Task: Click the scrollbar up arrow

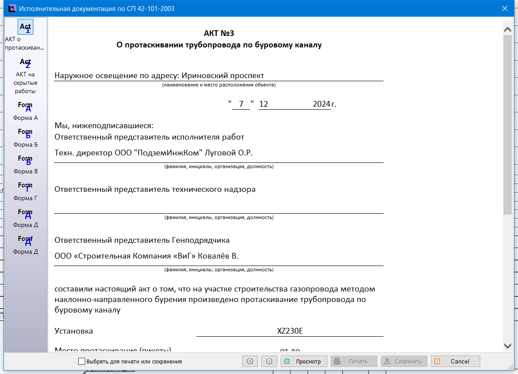Action: pos(508,30)
